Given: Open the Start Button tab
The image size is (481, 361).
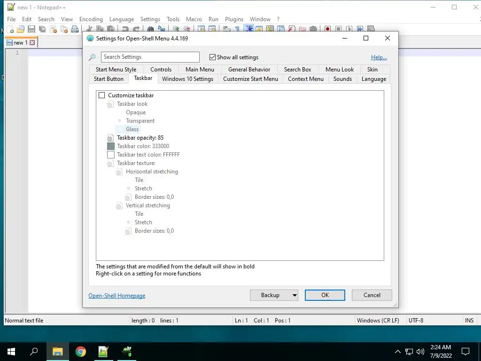Looking at the screenshot, I should (x=109, y=79).
